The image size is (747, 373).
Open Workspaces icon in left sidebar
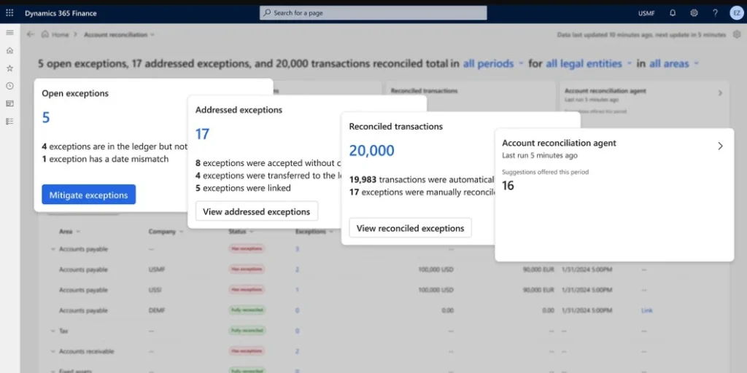(x=9, y=103)
